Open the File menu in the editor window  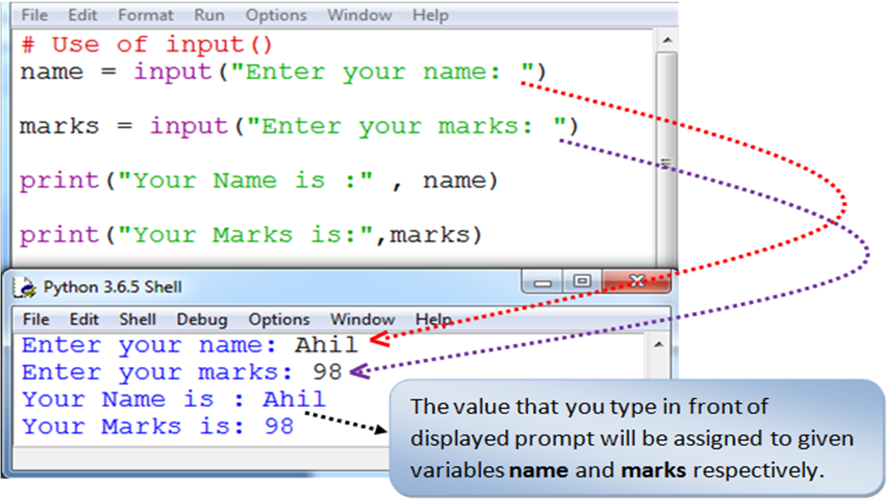[35, 15]
